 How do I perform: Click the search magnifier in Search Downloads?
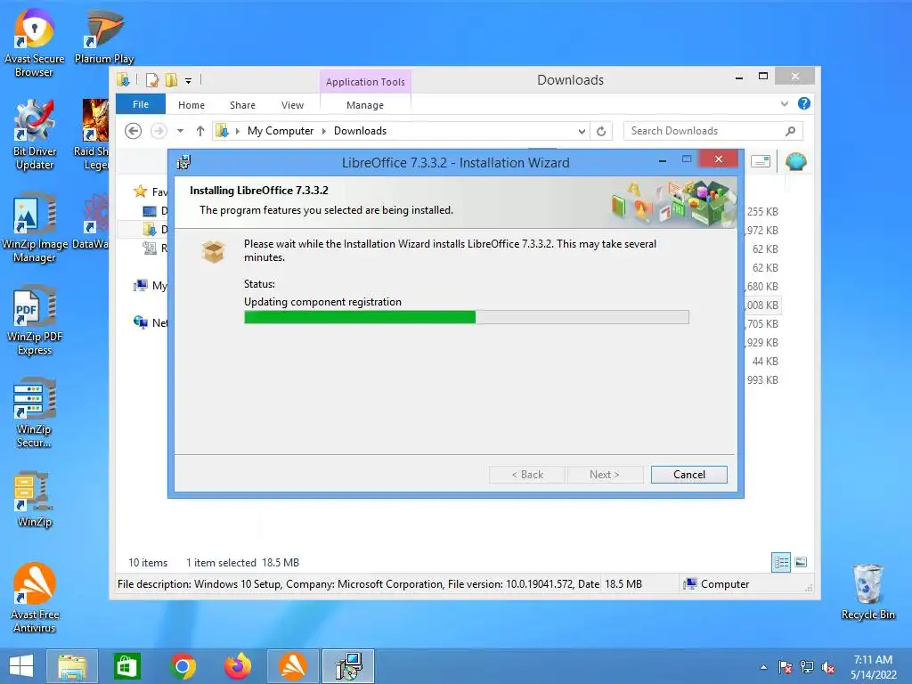point(790,131)
